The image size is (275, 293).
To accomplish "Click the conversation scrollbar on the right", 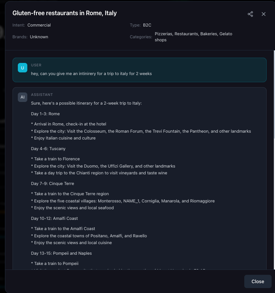I will (273, 114).
